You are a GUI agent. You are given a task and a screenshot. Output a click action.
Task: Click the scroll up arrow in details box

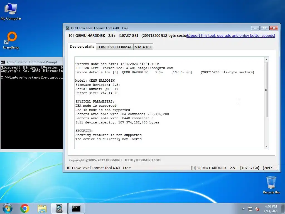pyautogui.click(x=266, y=60)
